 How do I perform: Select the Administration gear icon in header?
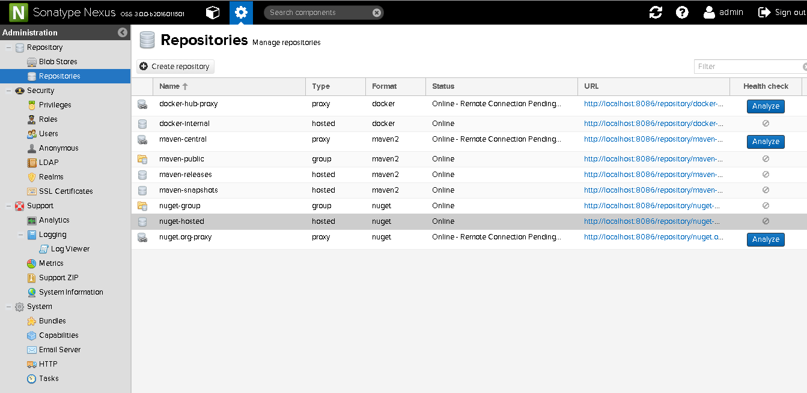coord(241,12)
